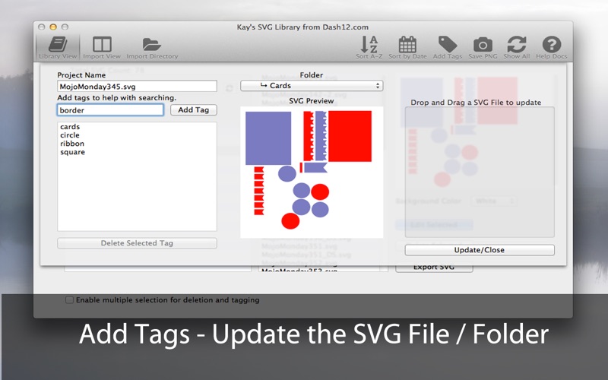The image size is (608, 380).
Task: Click the Add Tag button
Action: [x=194, y=109]
